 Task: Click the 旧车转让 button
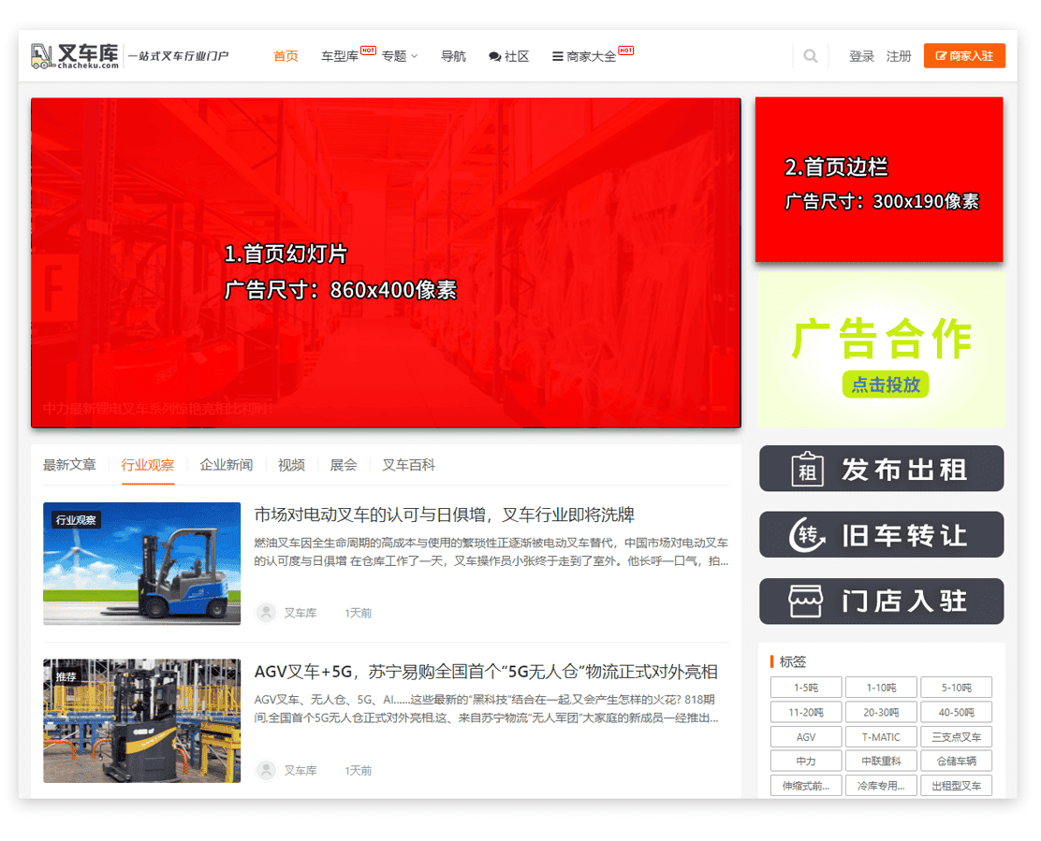coord(881,534)
